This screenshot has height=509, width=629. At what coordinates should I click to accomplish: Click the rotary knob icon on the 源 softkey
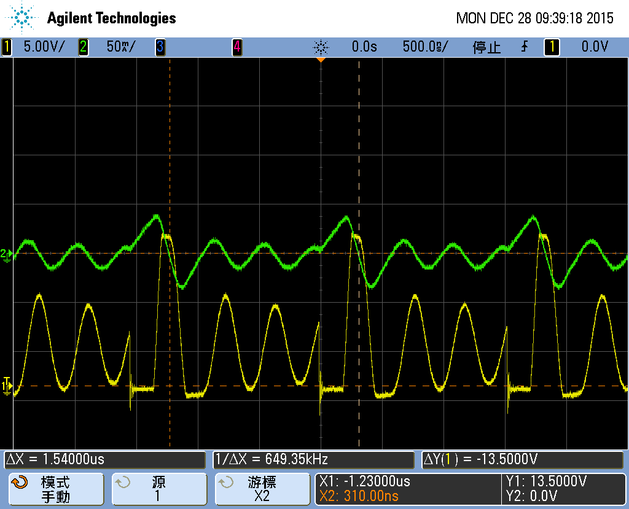[x=123, y=482]
